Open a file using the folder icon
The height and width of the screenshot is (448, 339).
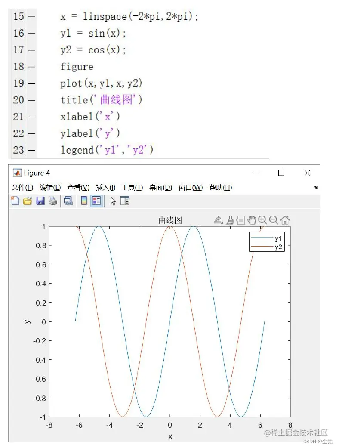coord(28,201)
